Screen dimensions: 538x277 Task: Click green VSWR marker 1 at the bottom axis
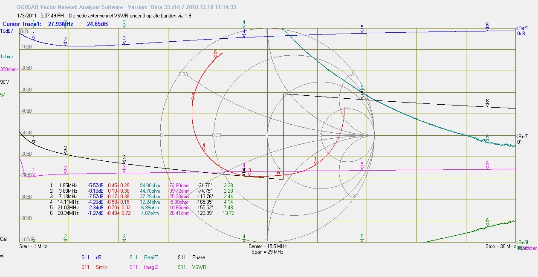point(34,238)
